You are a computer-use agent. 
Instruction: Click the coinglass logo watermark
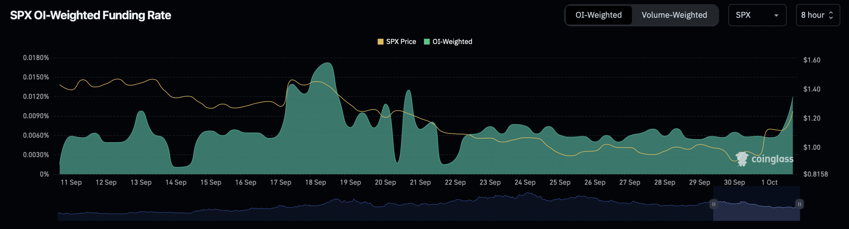pos(764,159)
